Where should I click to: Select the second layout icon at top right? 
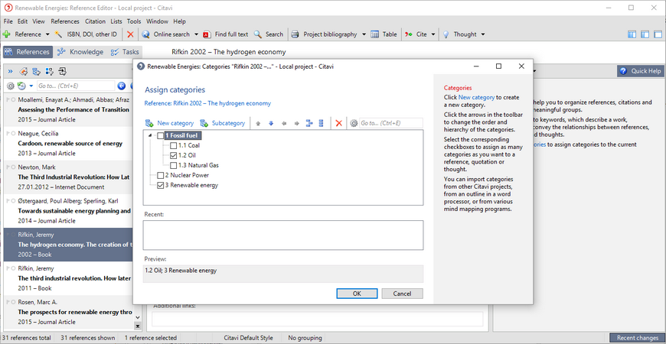coord(645,34)
